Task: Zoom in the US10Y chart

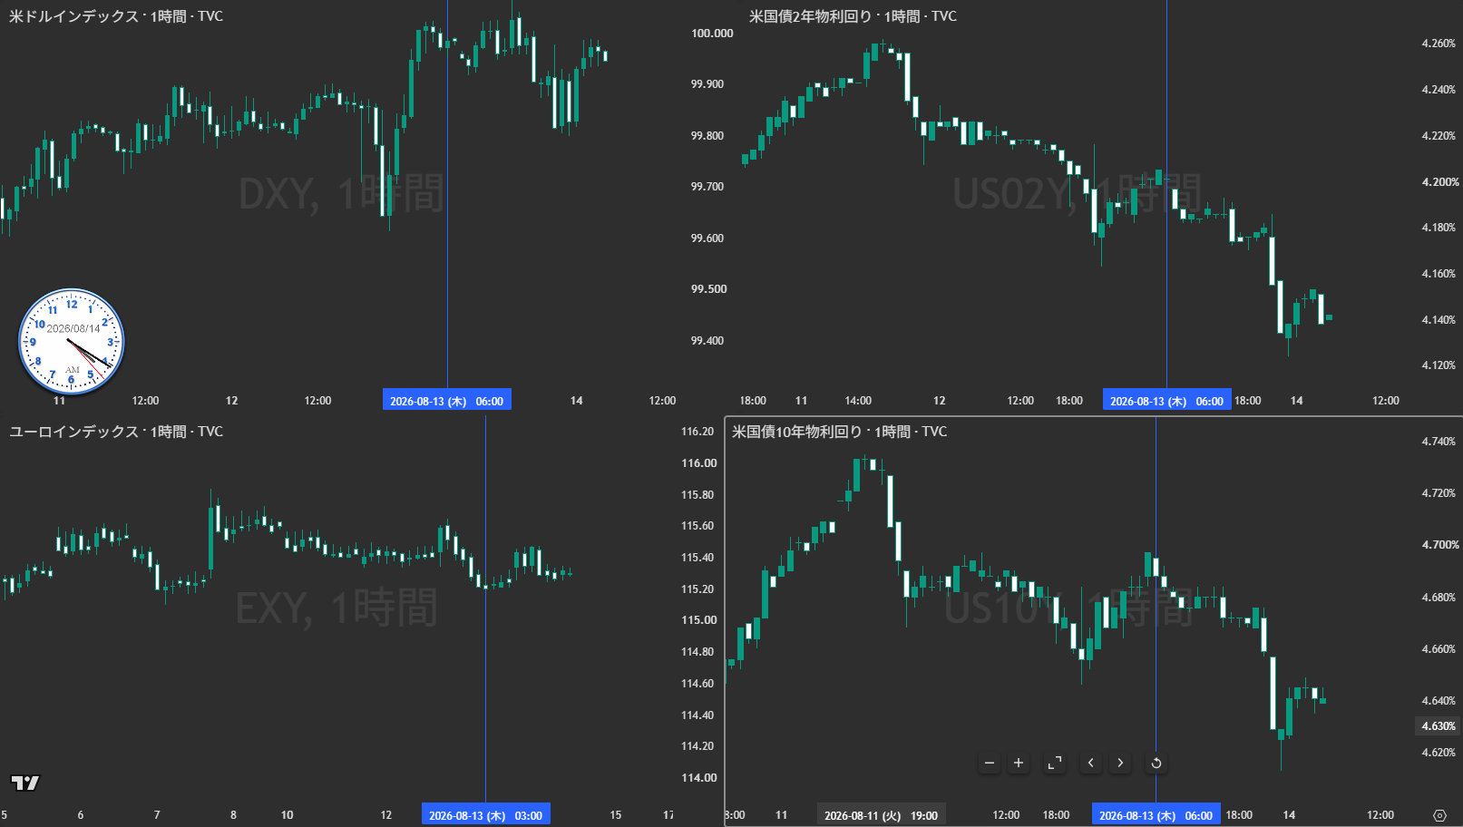Action: pos(1019,763)
